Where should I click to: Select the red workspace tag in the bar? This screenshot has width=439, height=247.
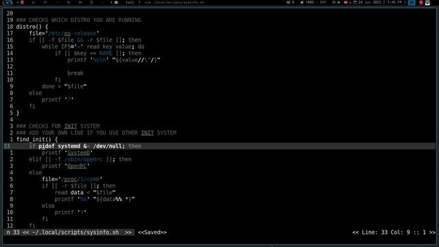(x=22, y=2)
